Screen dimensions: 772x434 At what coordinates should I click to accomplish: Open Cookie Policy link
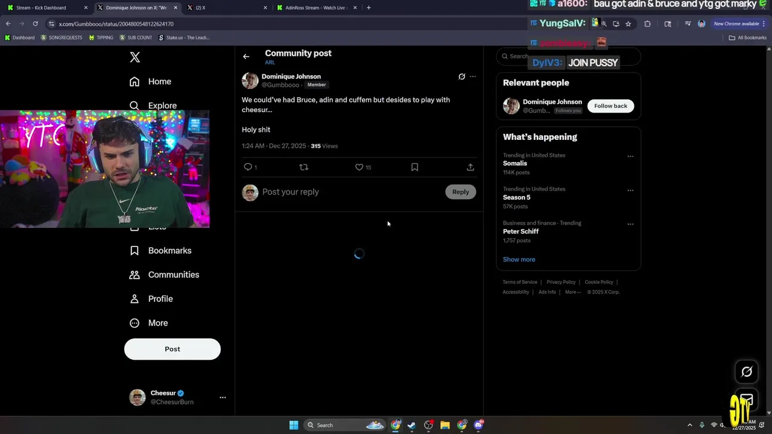(x=599, y=282)
